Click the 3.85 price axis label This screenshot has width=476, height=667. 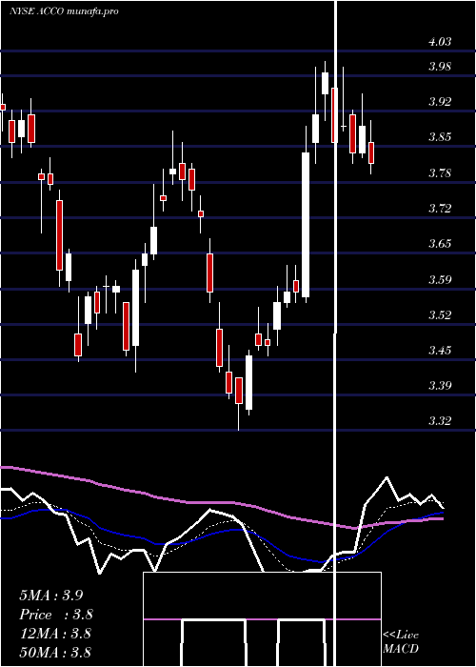point(440,137)
